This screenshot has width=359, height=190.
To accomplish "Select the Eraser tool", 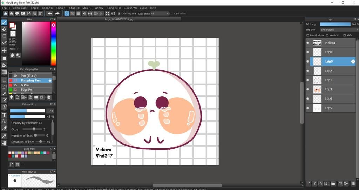I will tap(4, 29).
